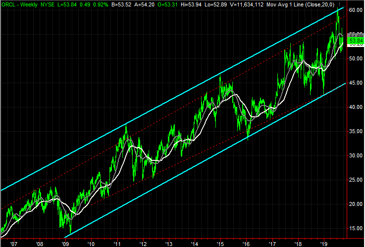Click the 25.00 price axis label

(x=356, y=180)
